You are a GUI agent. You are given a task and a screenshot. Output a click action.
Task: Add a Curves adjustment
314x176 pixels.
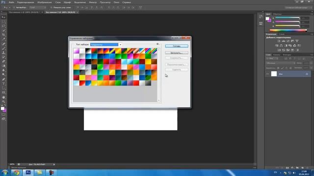pyautogui.click(x=288, y=41)
